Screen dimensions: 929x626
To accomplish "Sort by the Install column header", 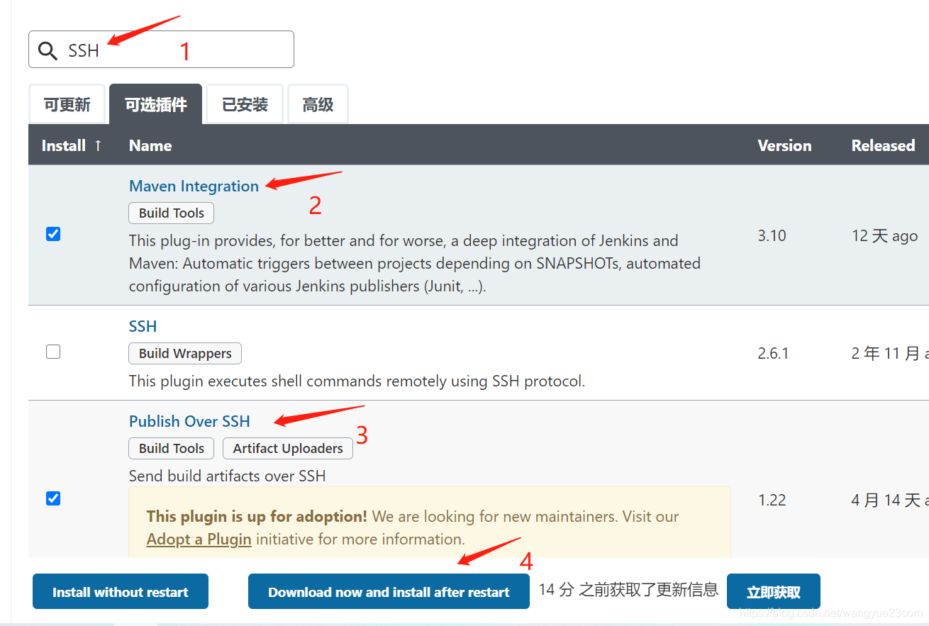I will [72, 145].
